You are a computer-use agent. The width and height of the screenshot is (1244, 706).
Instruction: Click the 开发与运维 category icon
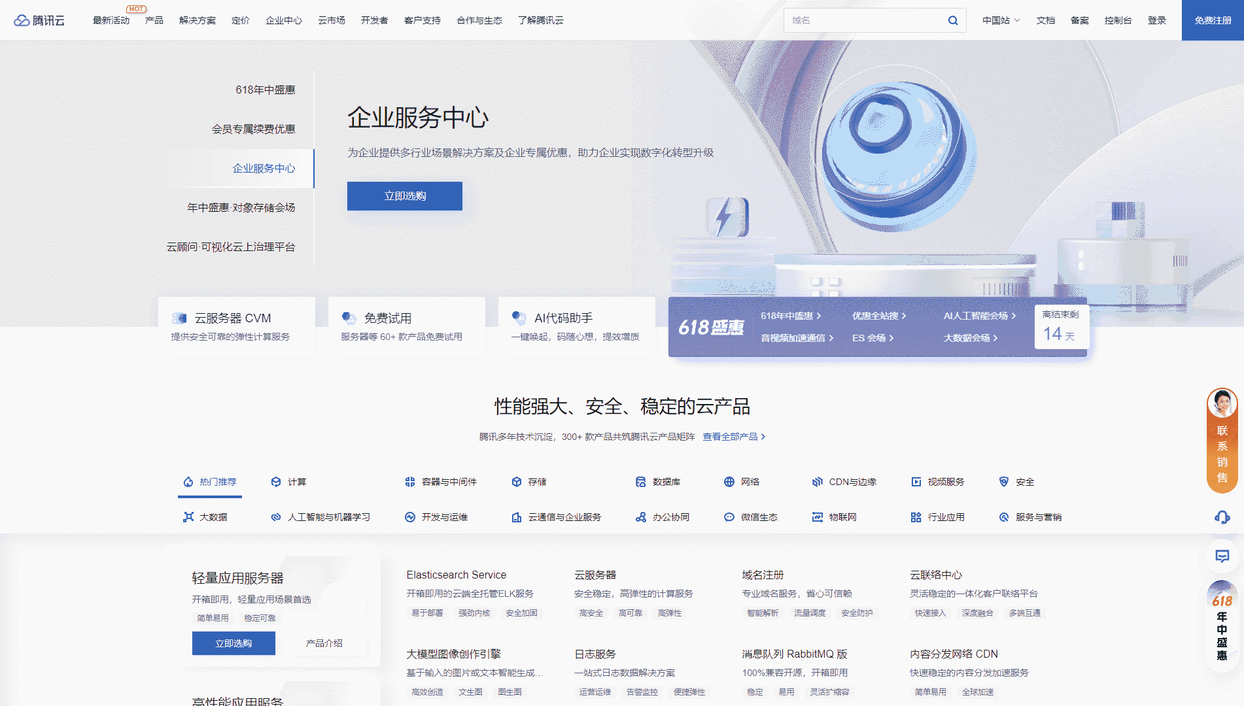(410, 517)
